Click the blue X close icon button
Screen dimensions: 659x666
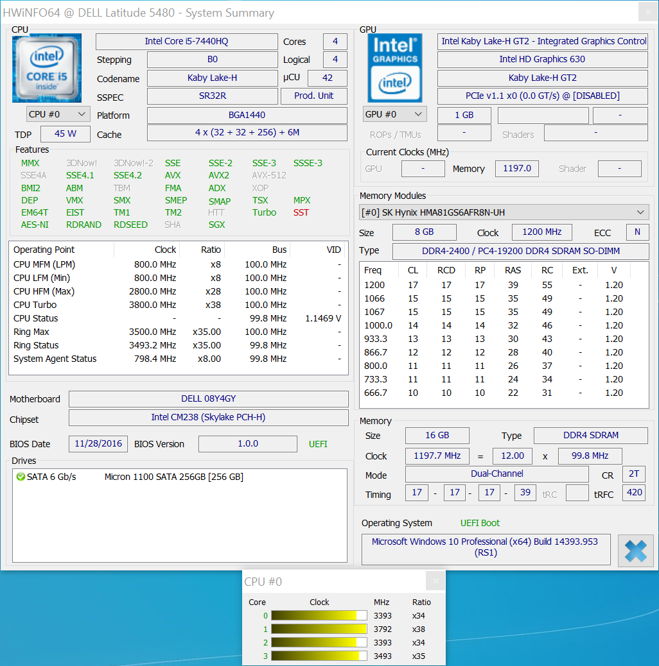[x=636, y=551]
